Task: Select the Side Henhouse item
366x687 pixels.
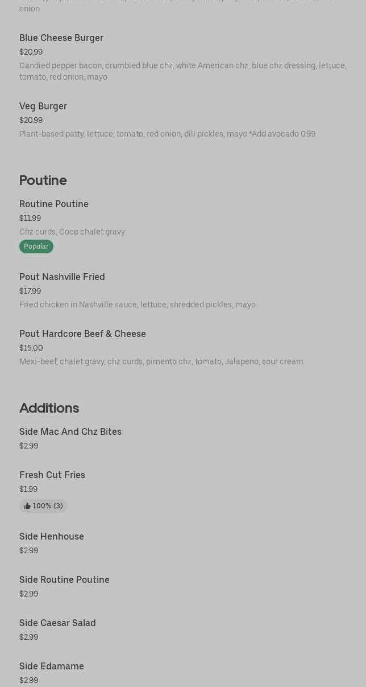Action: click(x=52, y=537)
